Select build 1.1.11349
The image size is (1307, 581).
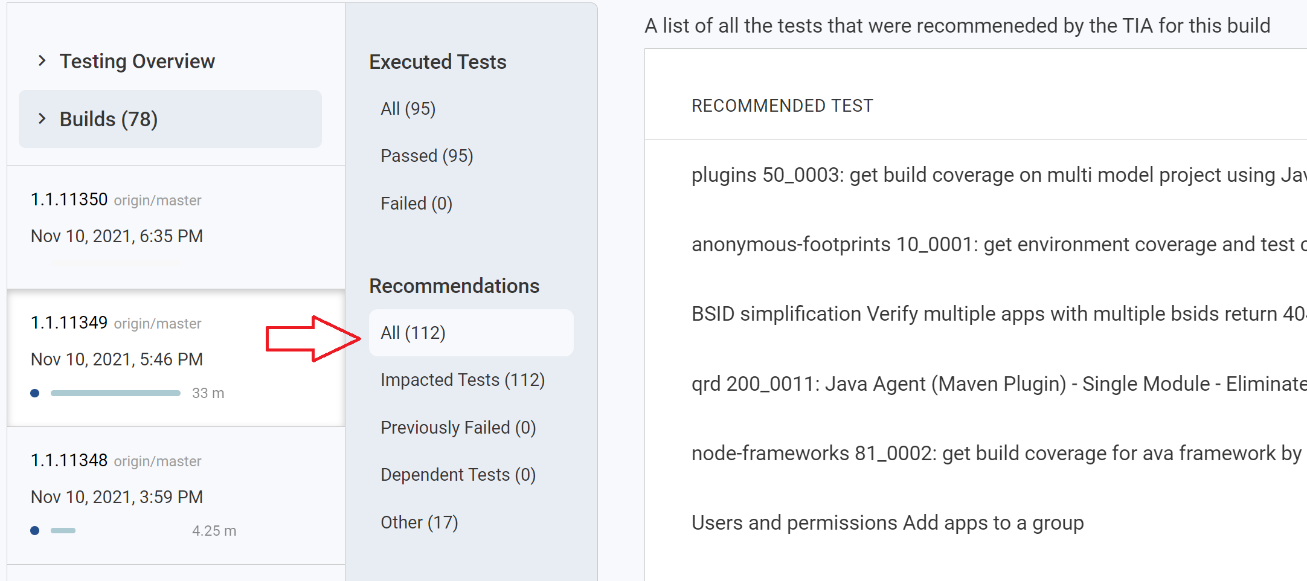click(69, 323)
